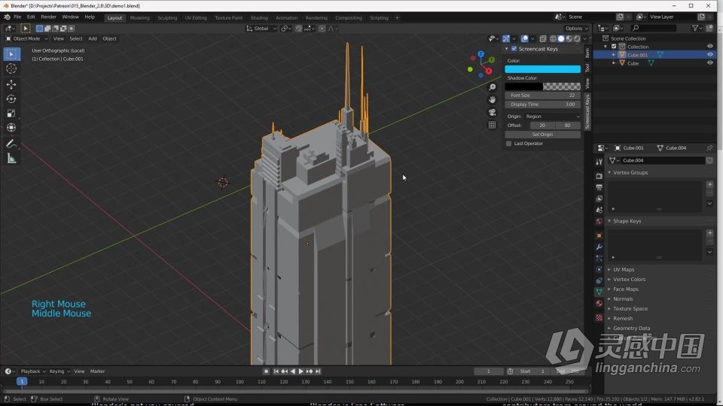Screen dimensions: 723x406
Task: Play the animation forward
Action: point(300,371)
